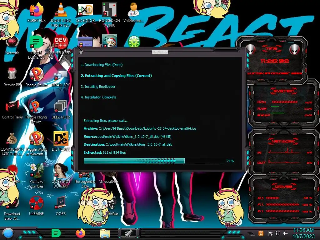This screenshot has height=240, width=320.
Task: Click the "1. Downloading Files (Done)" step
Action: coord(102,65)
